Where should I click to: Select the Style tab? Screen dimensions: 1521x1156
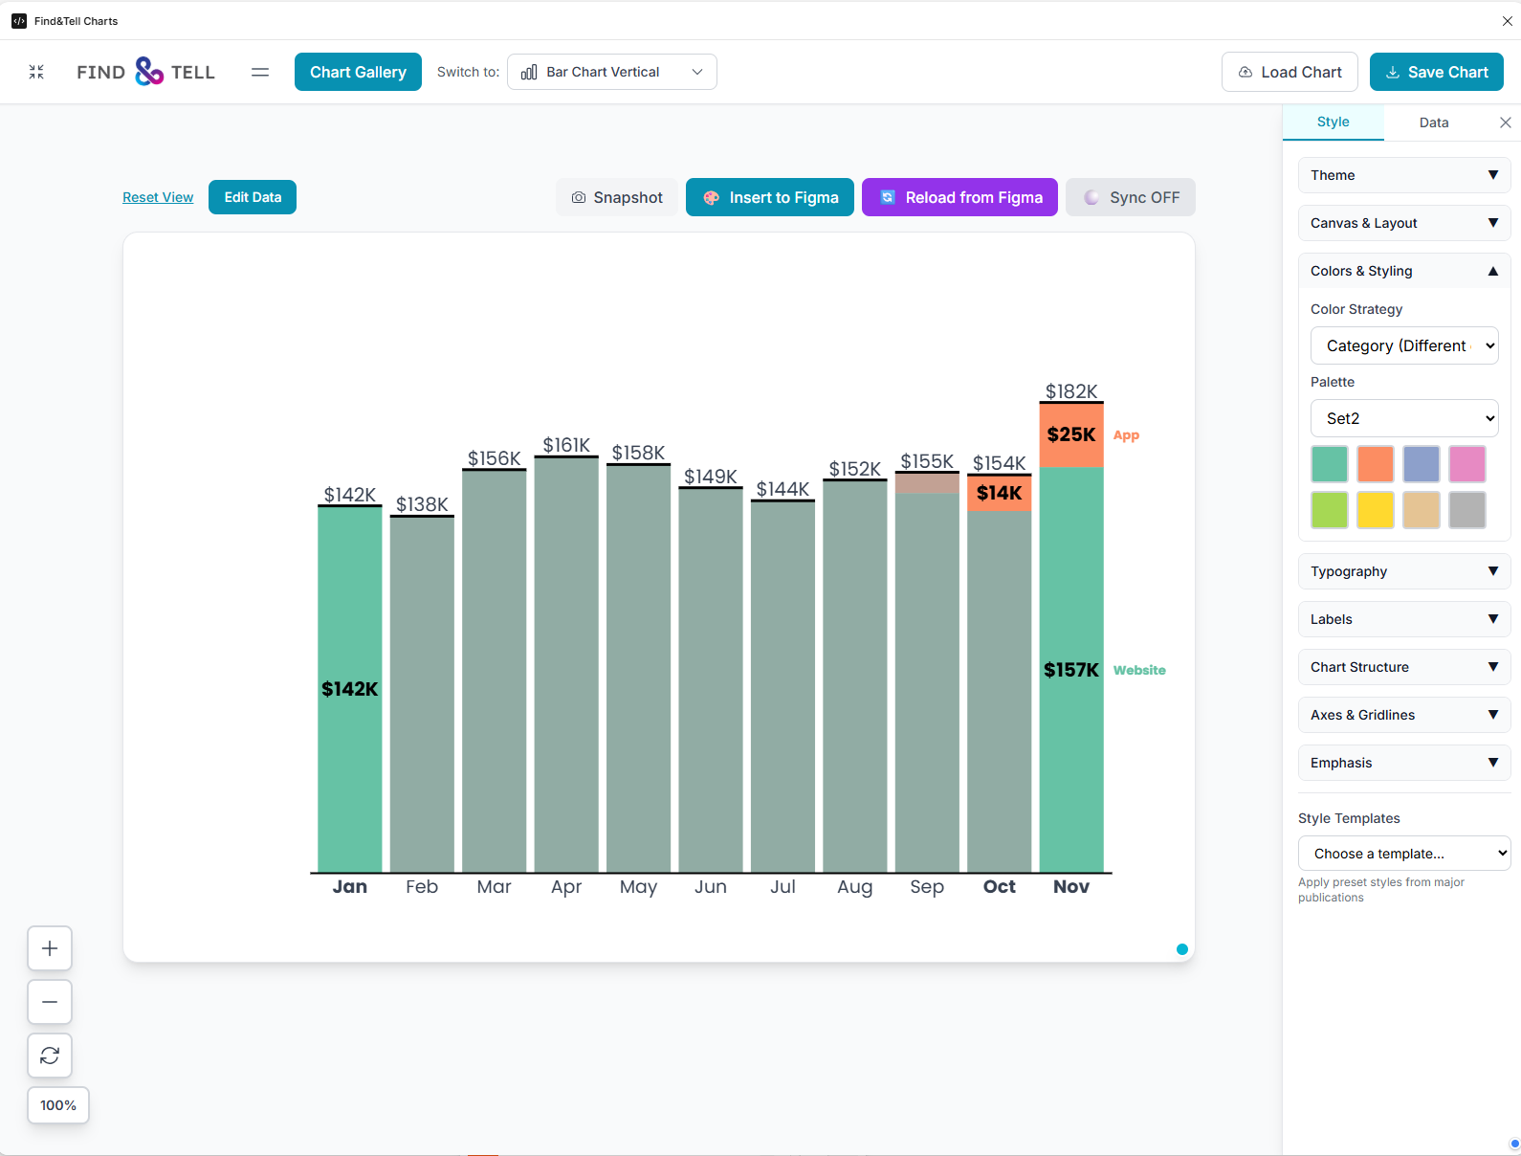tap(1333, 122)
